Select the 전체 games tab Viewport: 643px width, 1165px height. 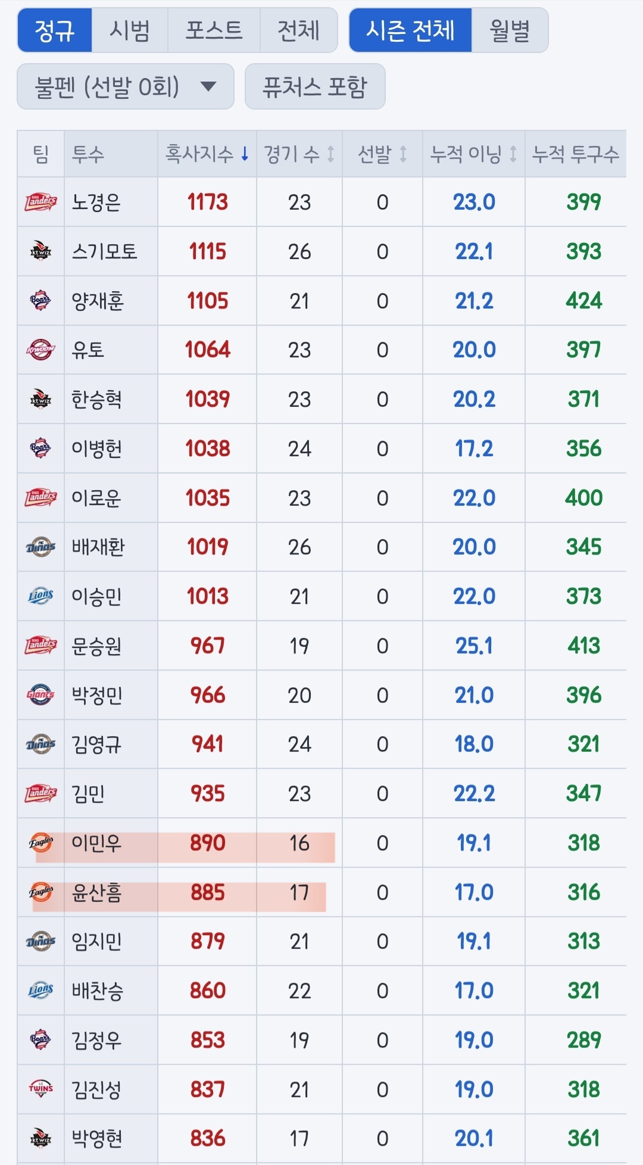pos(299,30)
